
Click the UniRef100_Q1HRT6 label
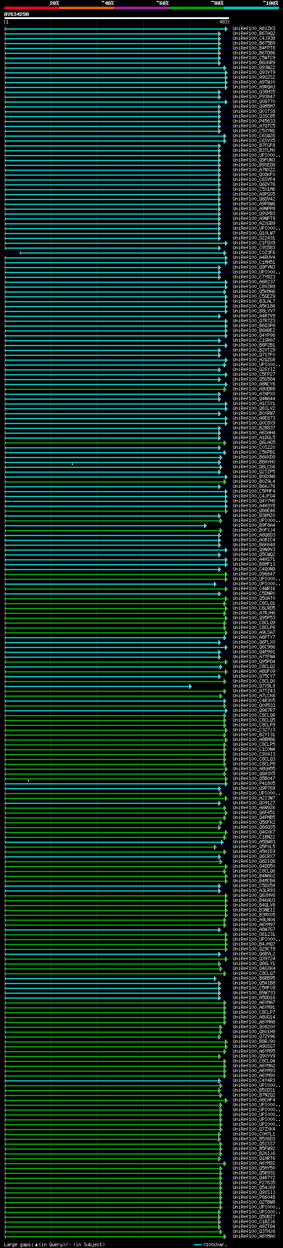coord(254,1159)
